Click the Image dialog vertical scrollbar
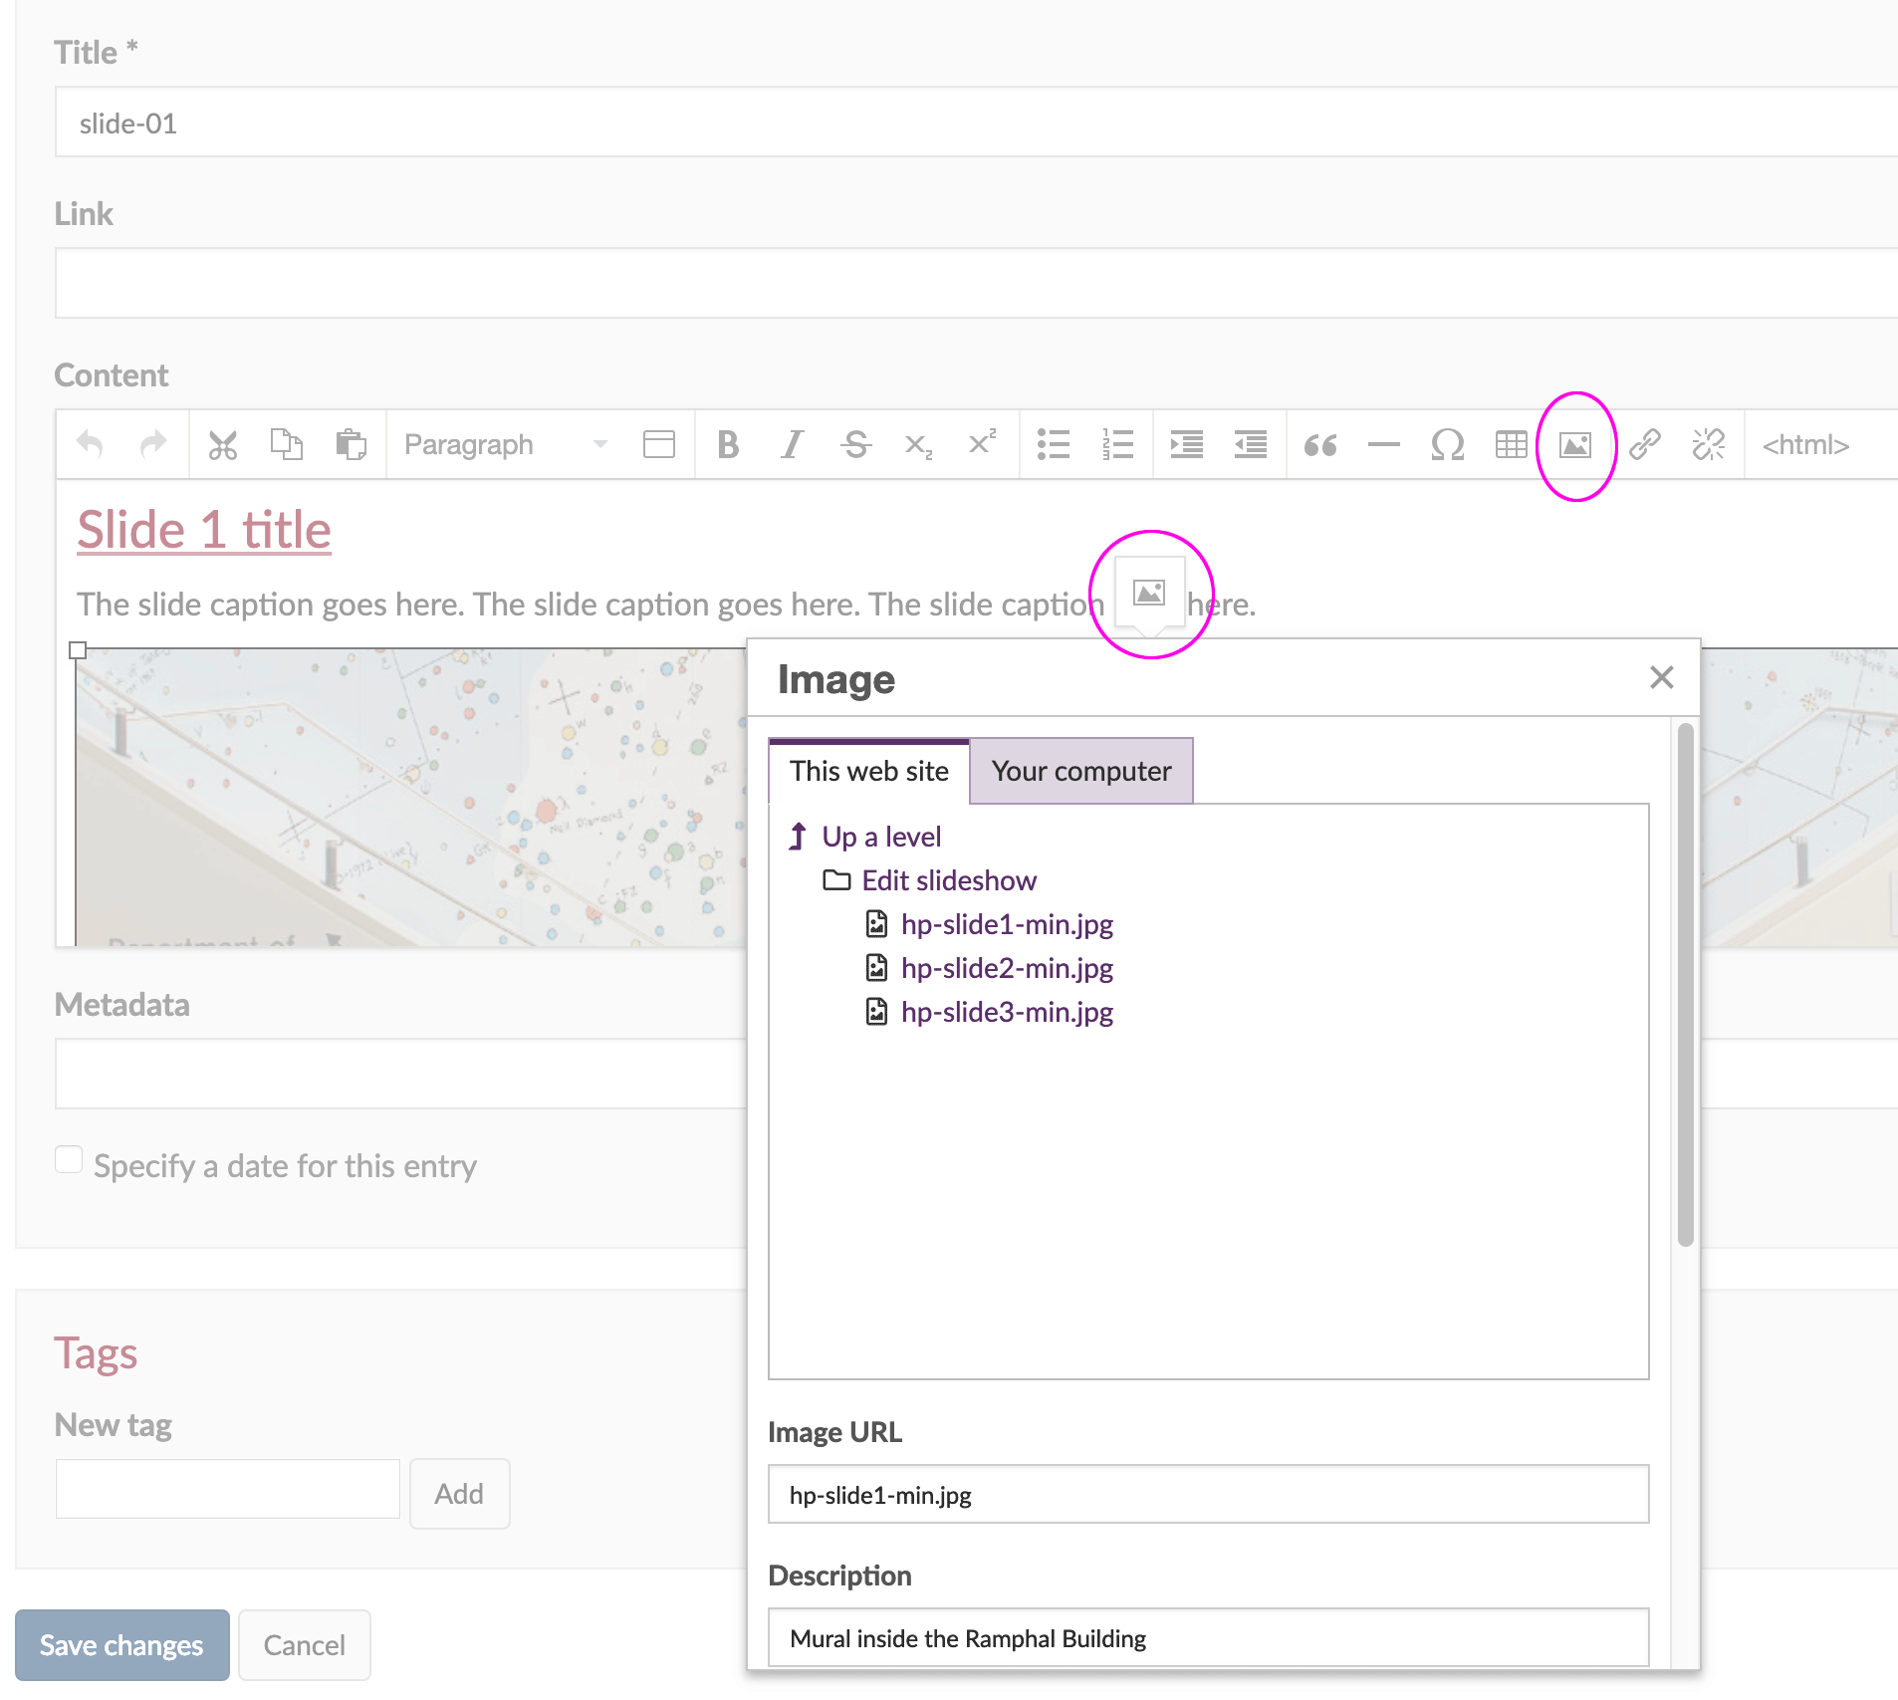1898x1700 pixels. [x=1685, y=986]
